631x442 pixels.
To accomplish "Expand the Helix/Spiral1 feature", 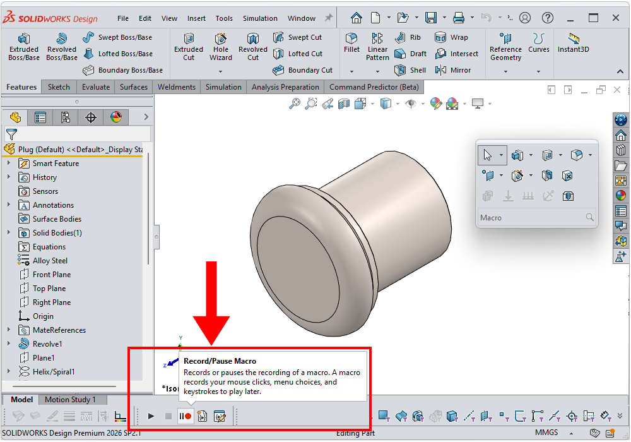I will coord(9,371).
